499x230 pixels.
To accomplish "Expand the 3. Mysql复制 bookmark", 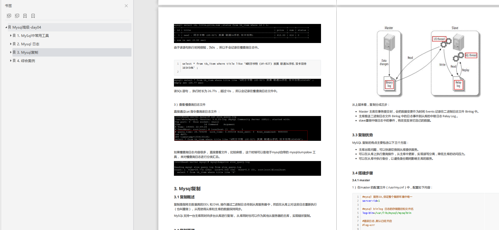I will (11, 52).
